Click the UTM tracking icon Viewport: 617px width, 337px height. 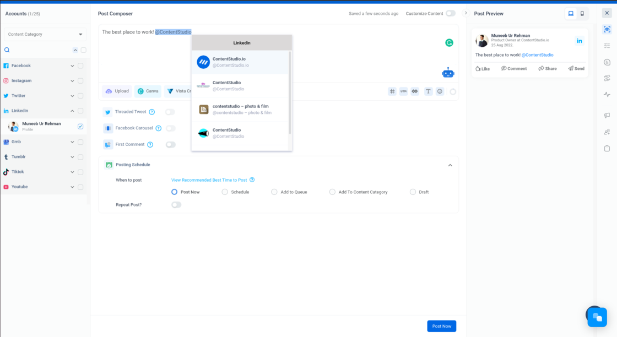pyautogui.click(x=403, y=91)
